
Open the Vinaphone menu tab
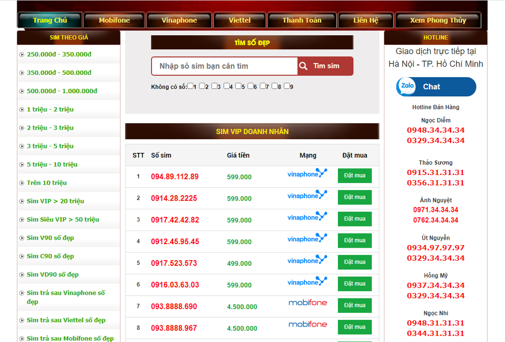click(179, 20)
